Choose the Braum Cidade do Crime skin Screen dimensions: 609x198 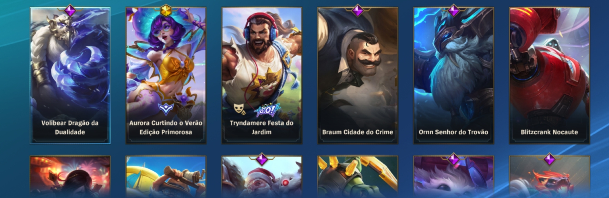point(357,75)
